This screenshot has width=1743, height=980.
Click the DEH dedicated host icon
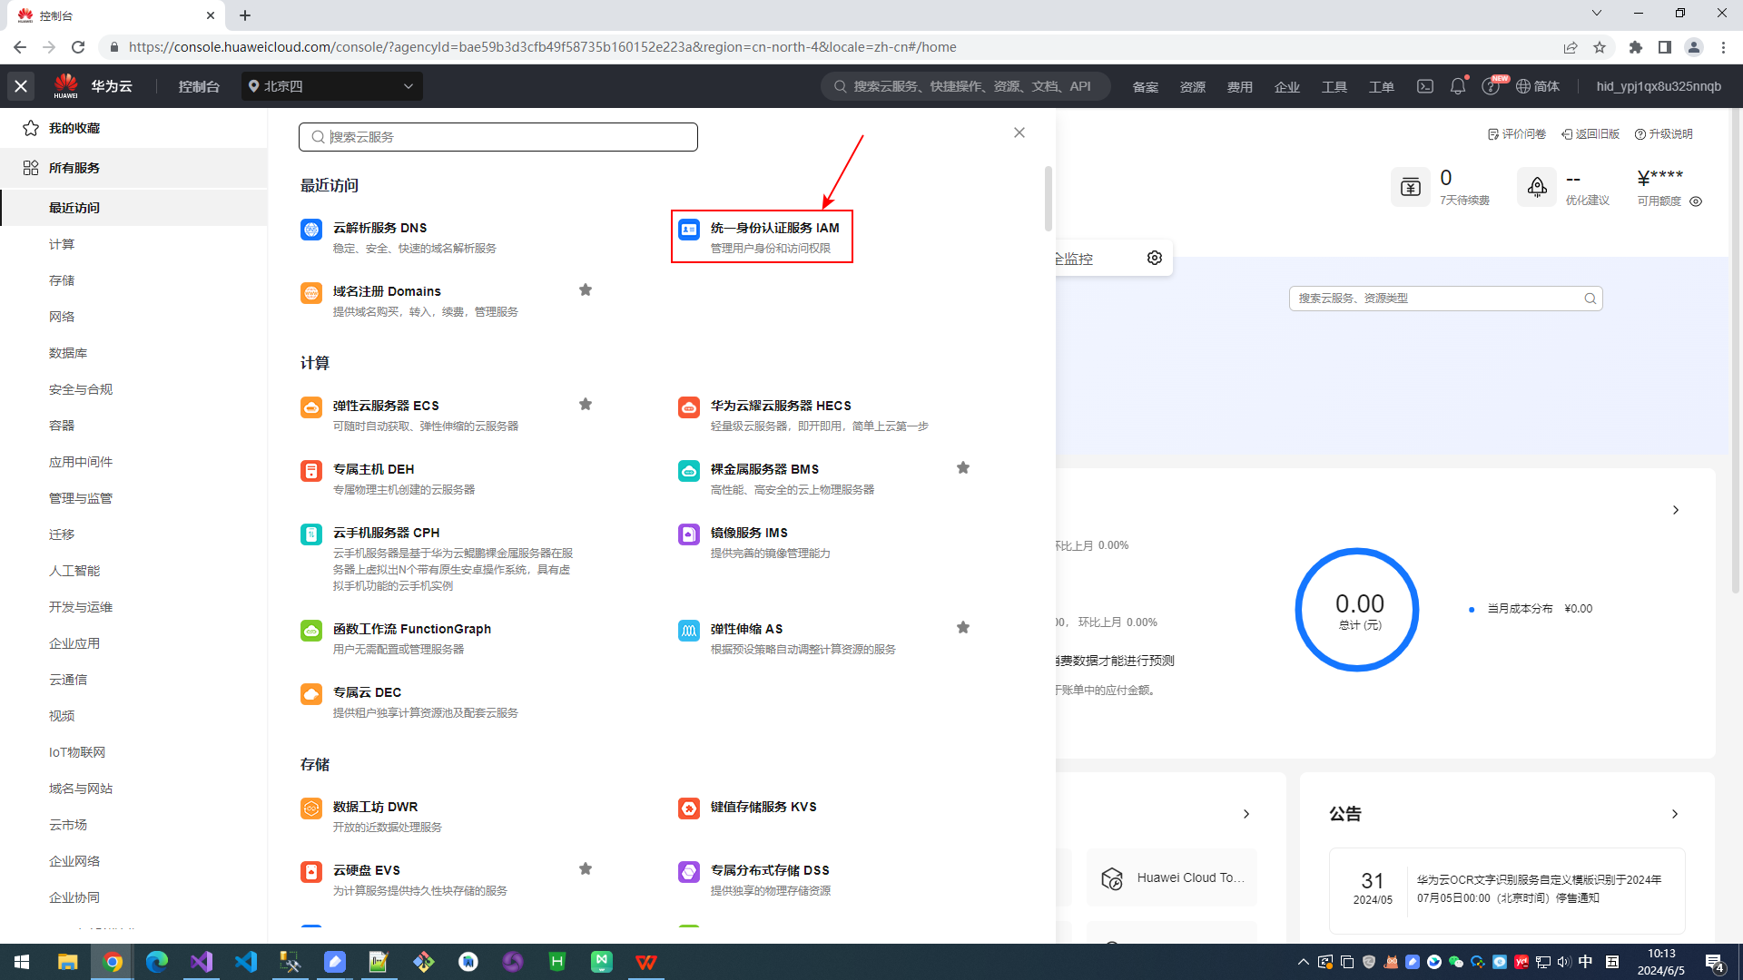point(311,471)
